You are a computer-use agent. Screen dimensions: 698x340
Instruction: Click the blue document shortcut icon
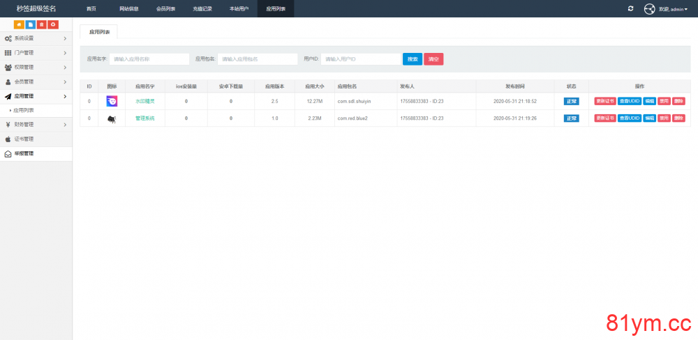pyautogui.click(x=30, y=24)
